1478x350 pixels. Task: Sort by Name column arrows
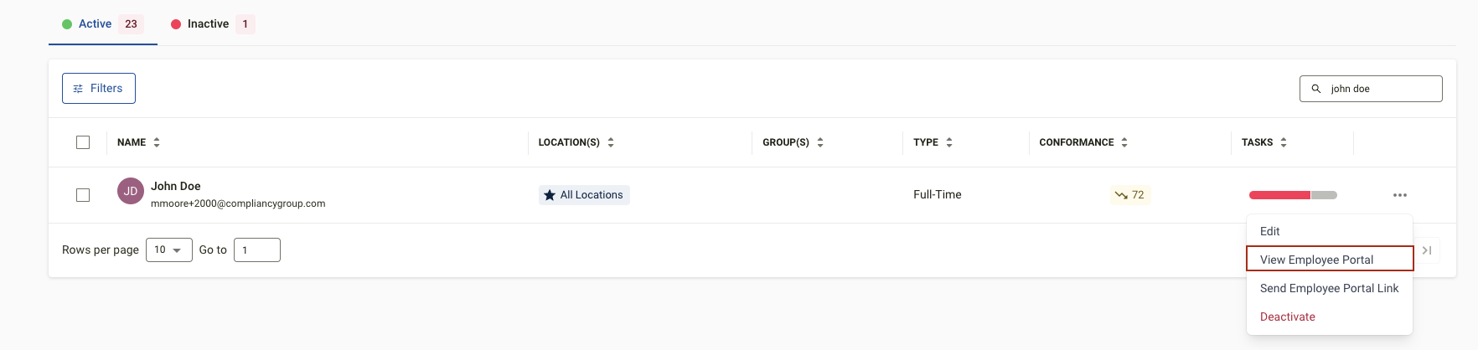(157, 142)
